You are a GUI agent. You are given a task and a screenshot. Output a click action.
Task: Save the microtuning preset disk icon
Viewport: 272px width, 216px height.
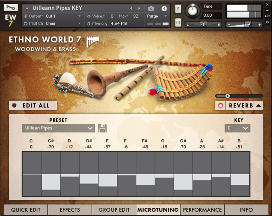pyautogui.click(x=102, y=128)
